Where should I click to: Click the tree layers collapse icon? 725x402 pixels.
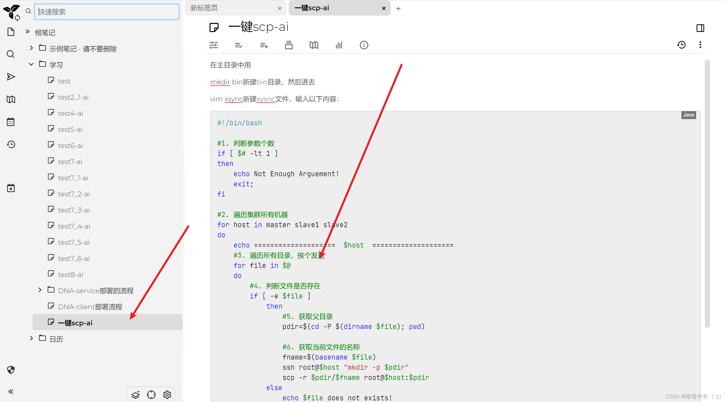pyautogui.click(x=135, y=395)
